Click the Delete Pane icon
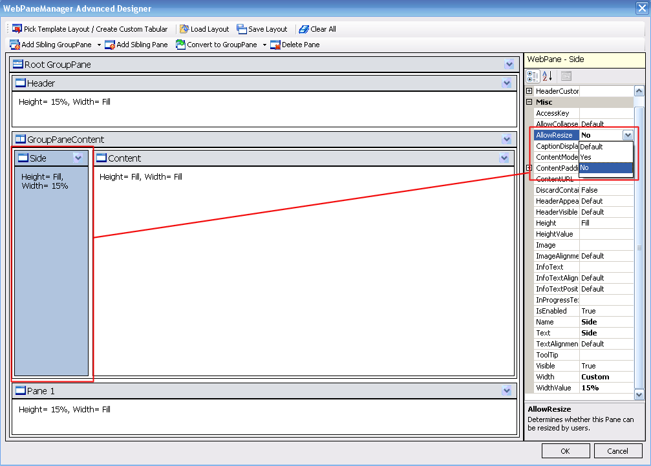The image size is (651, 466). tap(275, 45)
